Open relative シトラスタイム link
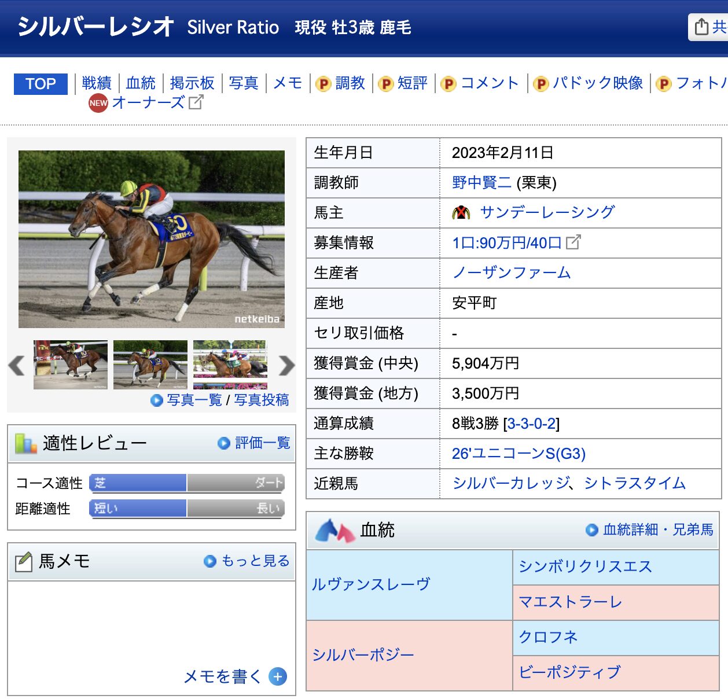Image resolution: width=728 pixels, height=699 pixels. pyautogui.click(x=635, y=483)
